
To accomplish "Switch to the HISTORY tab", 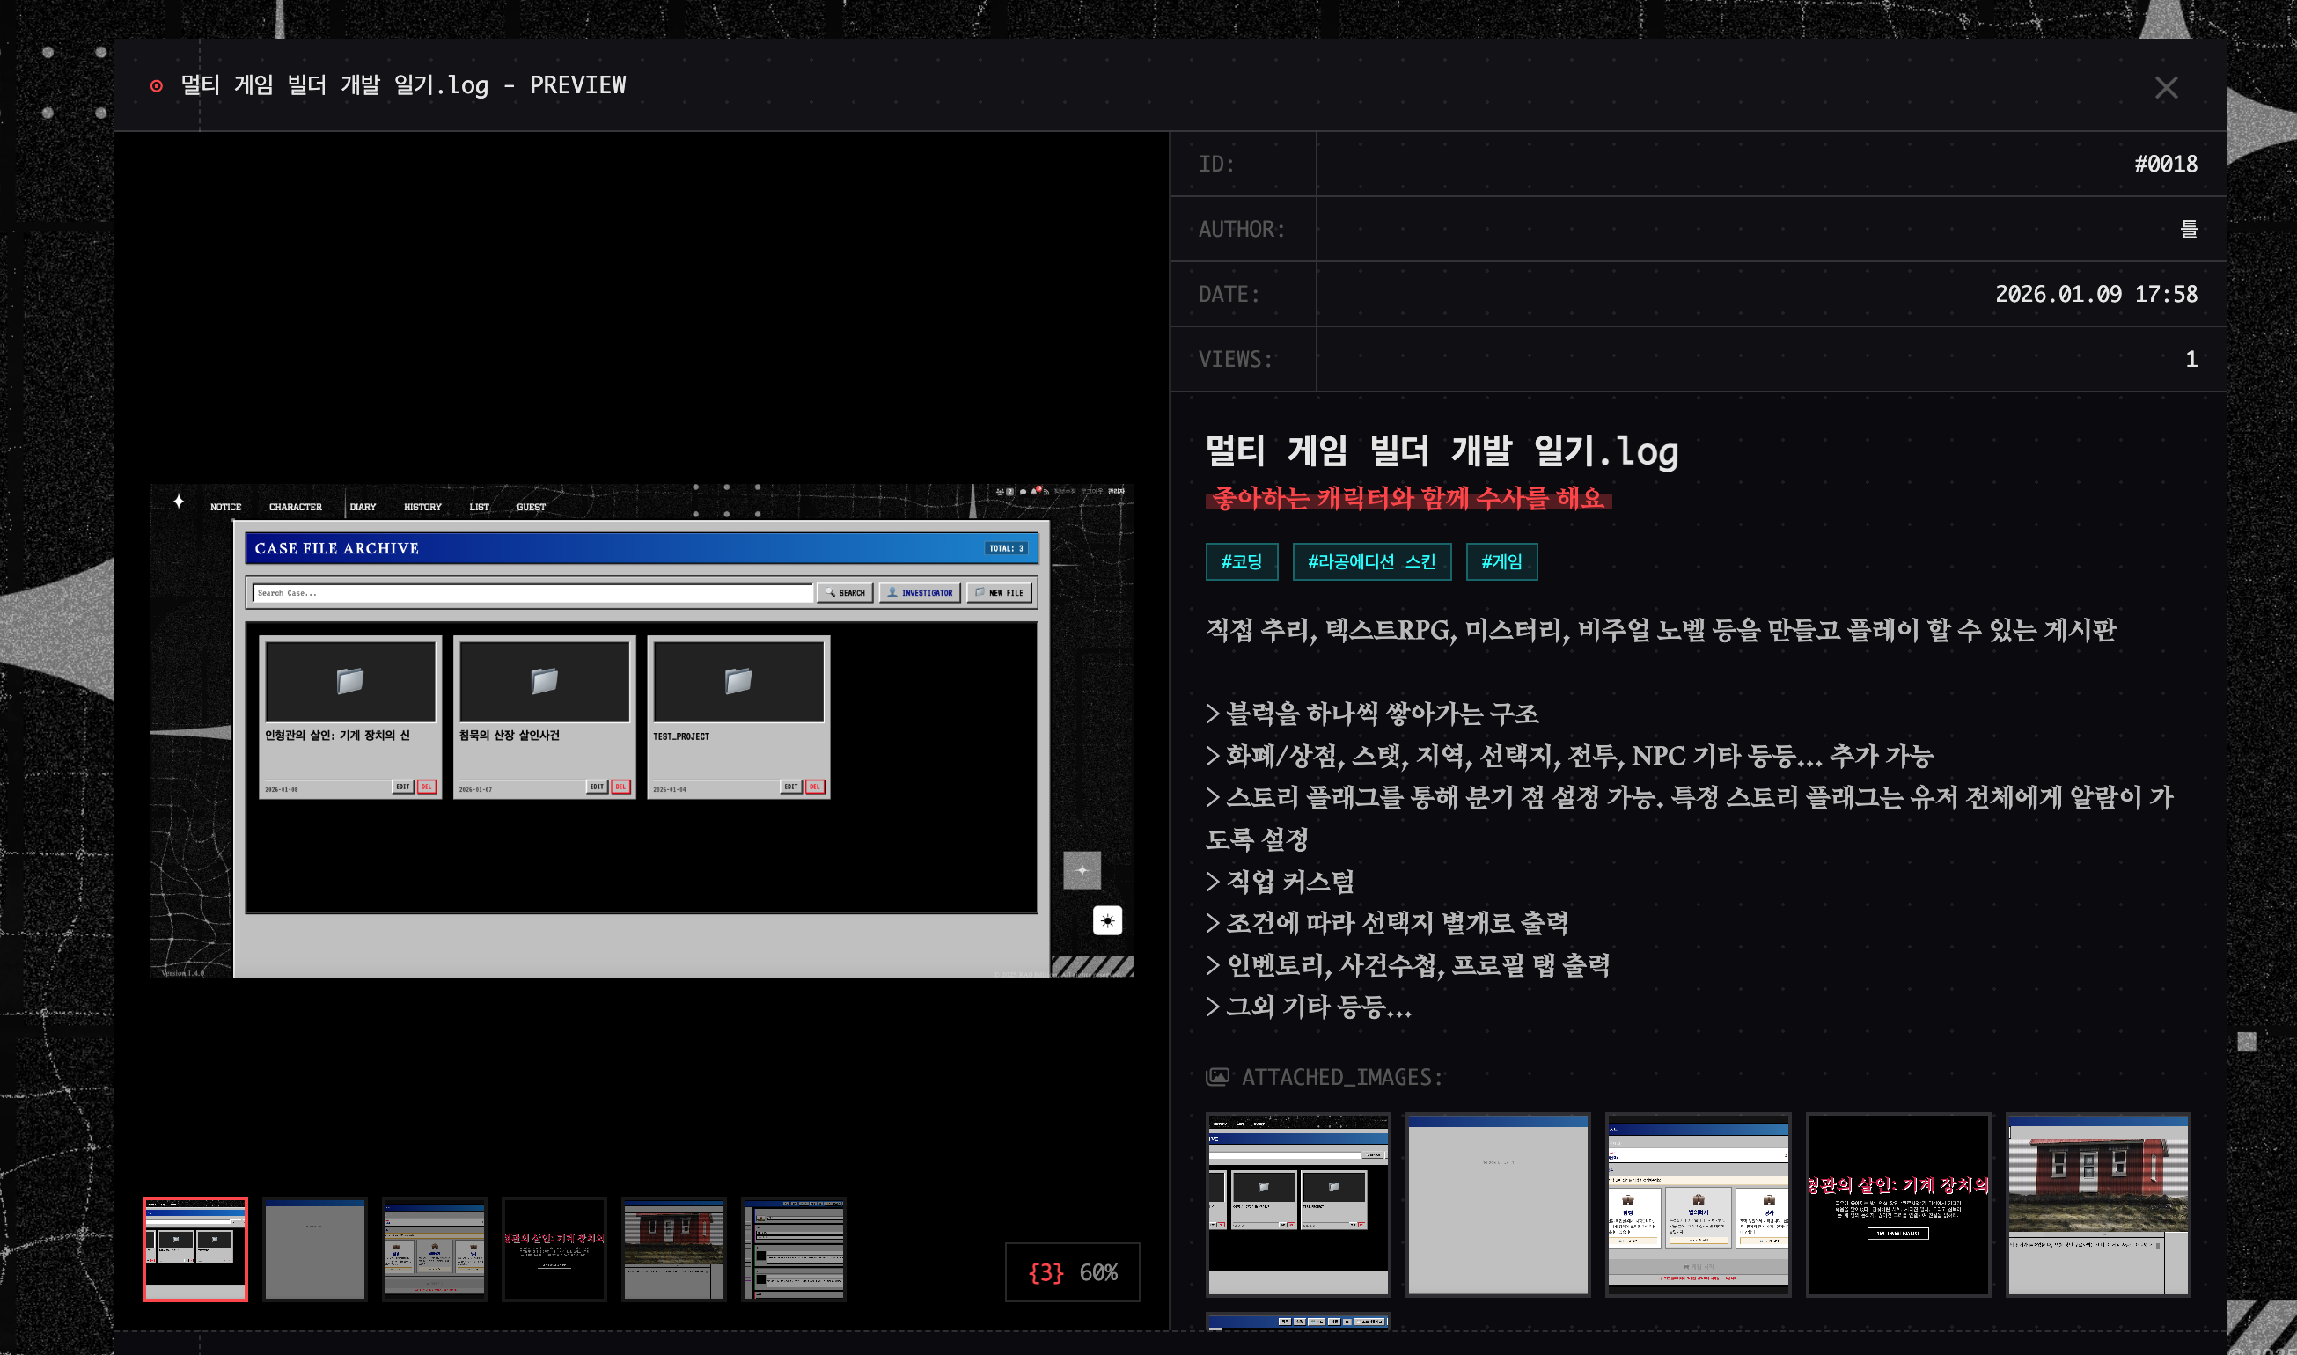I will (421, 507).
